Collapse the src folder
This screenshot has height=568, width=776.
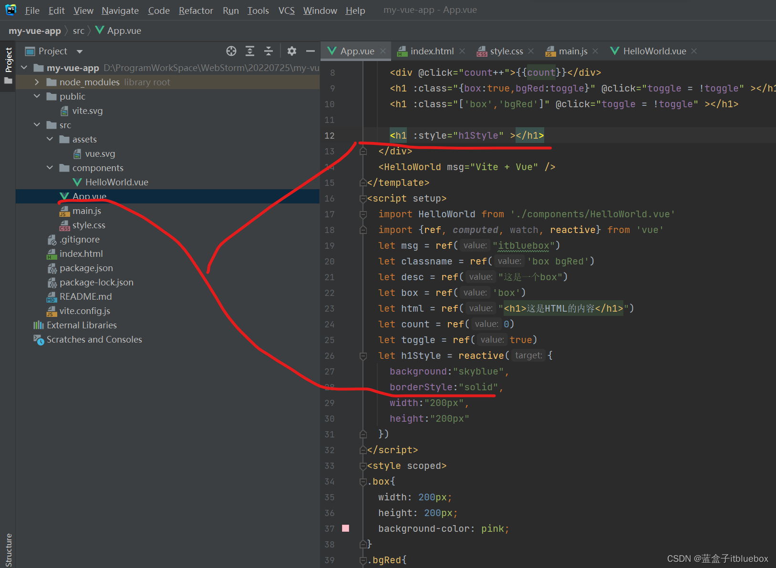37,125
